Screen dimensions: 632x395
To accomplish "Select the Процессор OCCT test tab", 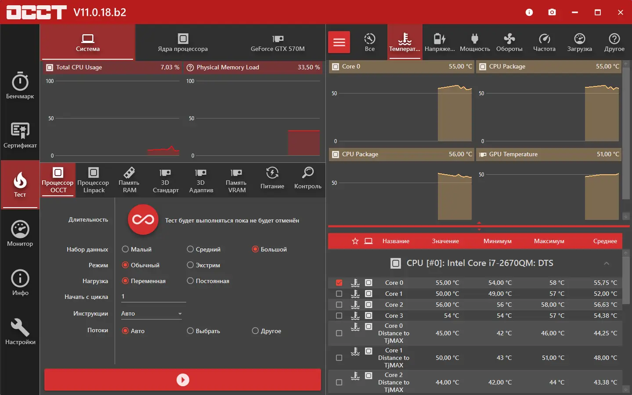I will (x=58, y=180).
